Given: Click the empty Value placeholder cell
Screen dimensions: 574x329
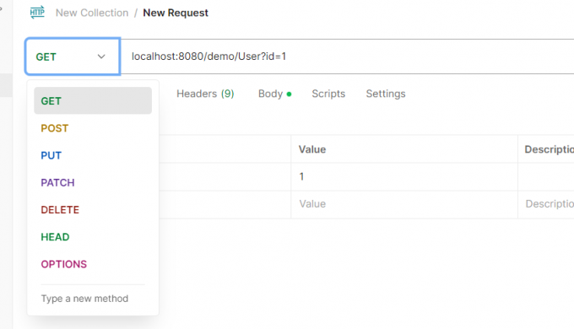Looking at the screenshot, I should tap(404, 204).
